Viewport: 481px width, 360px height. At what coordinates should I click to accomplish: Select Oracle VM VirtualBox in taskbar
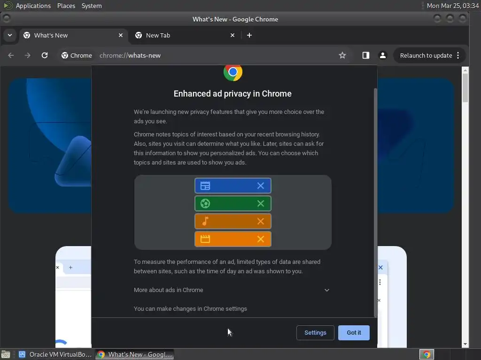point(55,354)
